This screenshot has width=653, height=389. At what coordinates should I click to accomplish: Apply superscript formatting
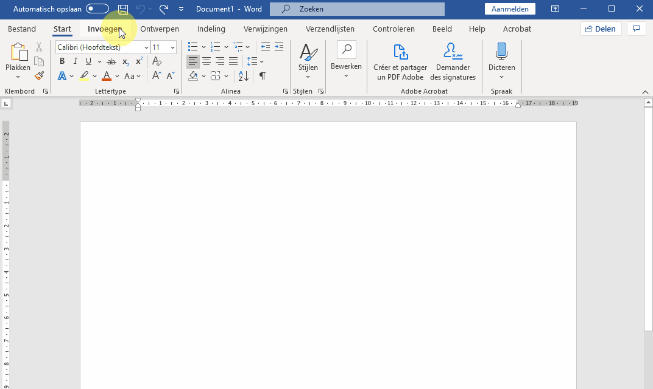139,61
